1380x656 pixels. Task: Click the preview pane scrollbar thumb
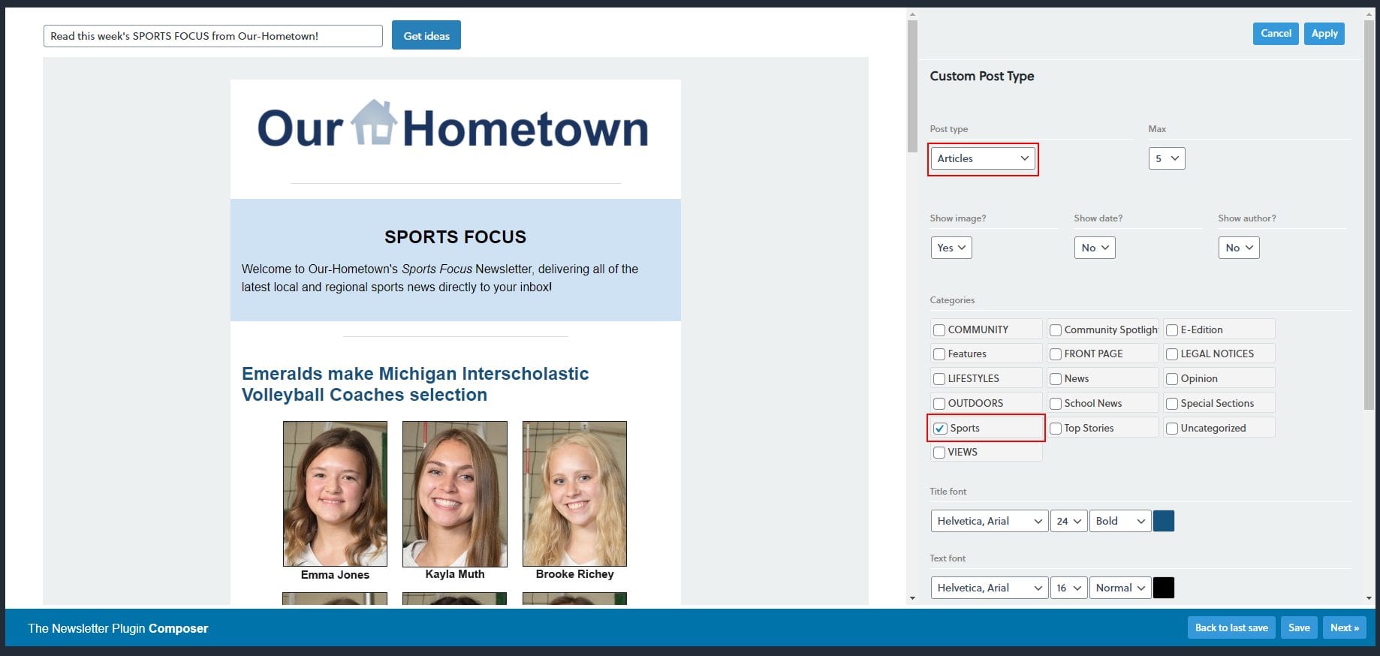(x=912, y=86)
